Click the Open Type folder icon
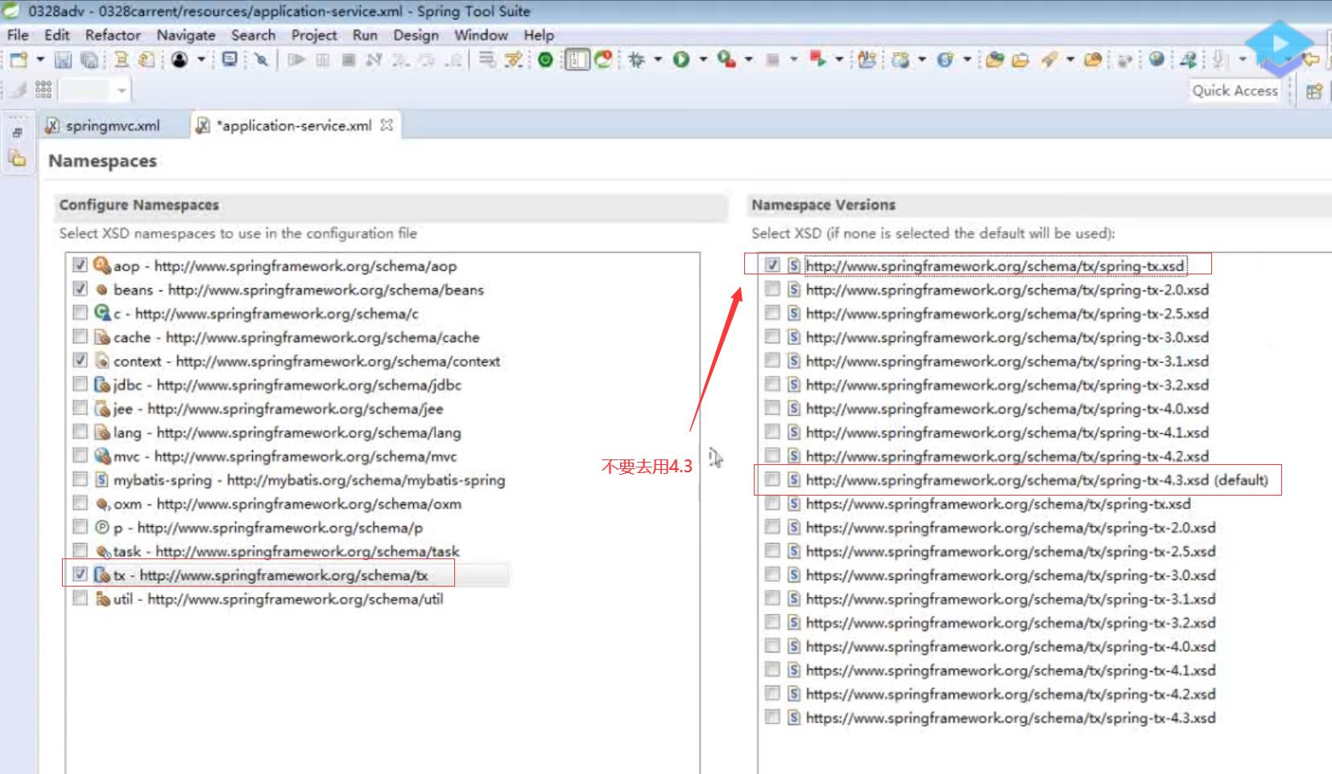The height and width of the screenshot is (774, 1332). (x=995, y=60)
